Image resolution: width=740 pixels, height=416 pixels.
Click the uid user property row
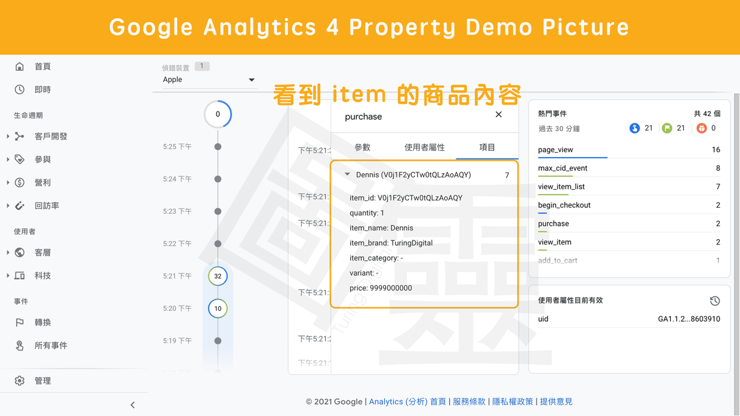point(629,319)
